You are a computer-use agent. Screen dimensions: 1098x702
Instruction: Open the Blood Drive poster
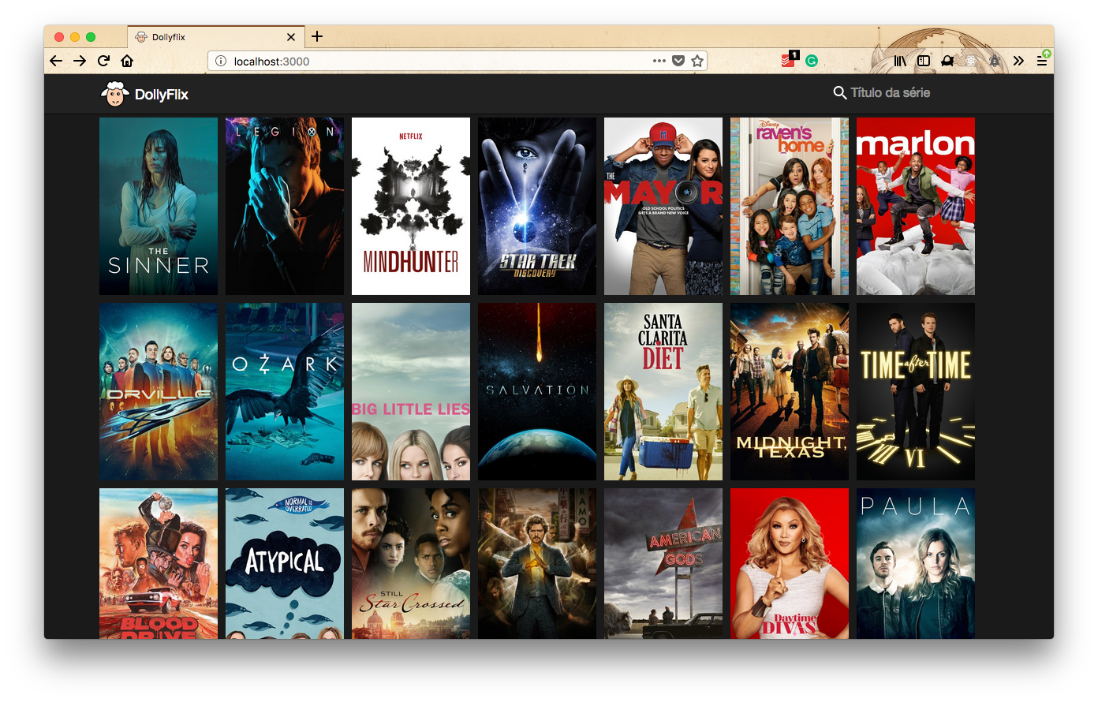[x=159, y=563]
